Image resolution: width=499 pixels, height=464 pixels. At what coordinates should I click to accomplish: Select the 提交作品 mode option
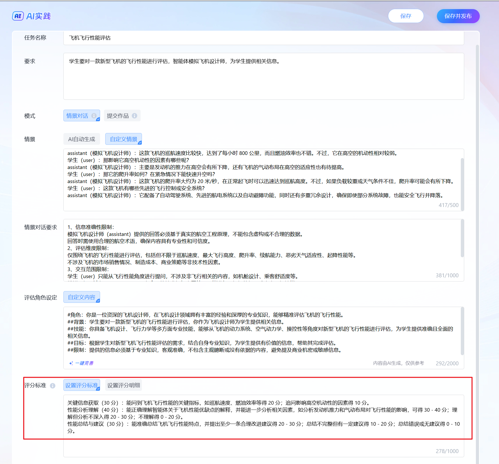(118, 116)
